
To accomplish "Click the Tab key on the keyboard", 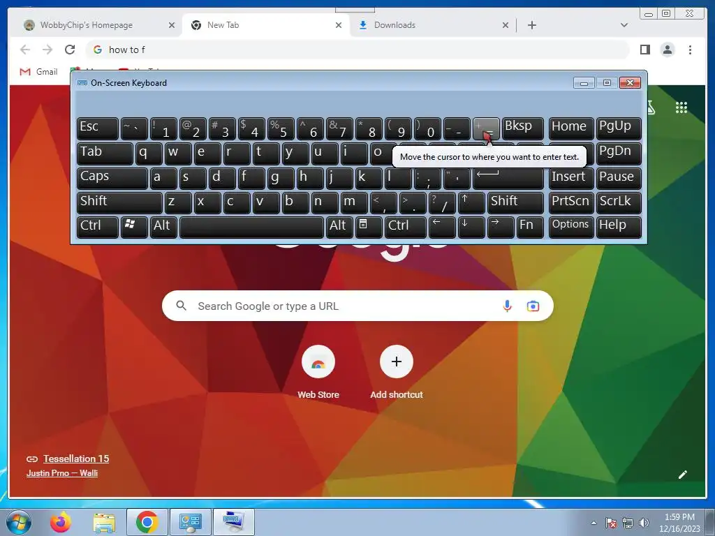I will tap(105, 153).
